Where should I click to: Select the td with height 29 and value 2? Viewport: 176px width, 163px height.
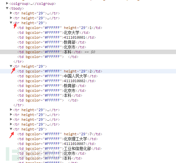(60, 71)
